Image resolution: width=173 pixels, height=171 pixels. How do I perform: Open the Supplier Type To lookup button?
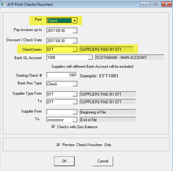click(75, 102)
